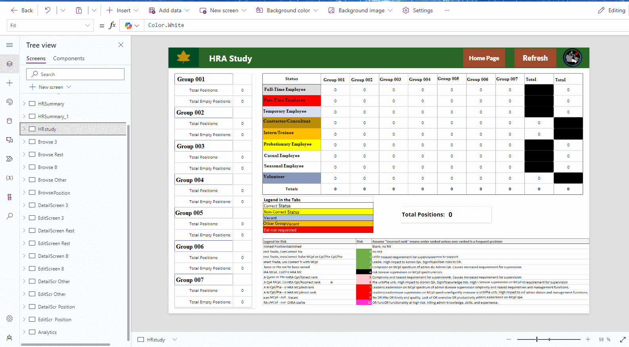Expand the Analytics screen node

point(24,332)
